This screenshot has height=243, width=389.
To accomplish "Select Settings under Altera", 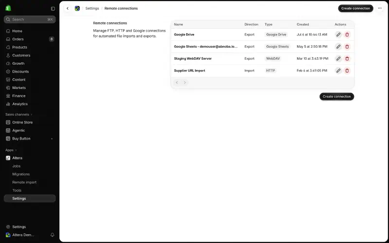I will pos(30,198).
